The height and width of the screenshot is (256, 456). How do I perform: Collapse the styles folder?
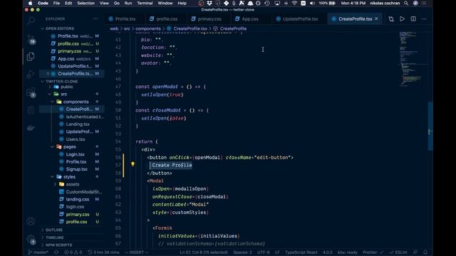[x=69, y=177]
